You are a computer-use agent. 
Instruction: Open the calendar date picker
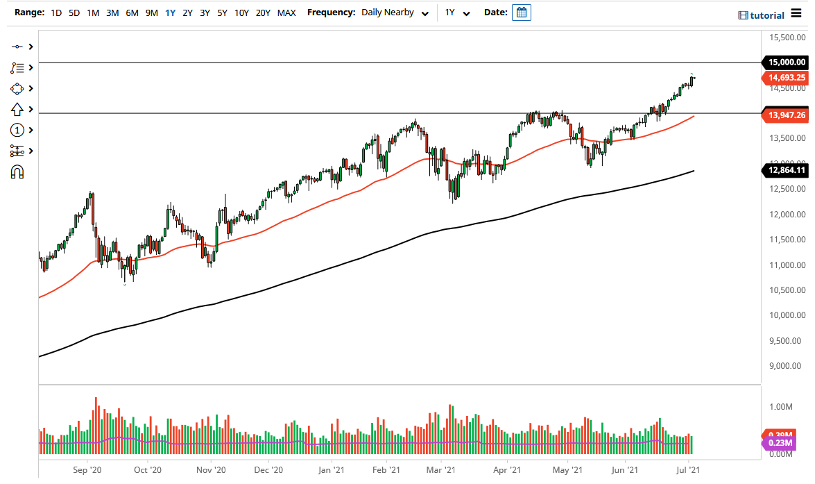[520, 12]
